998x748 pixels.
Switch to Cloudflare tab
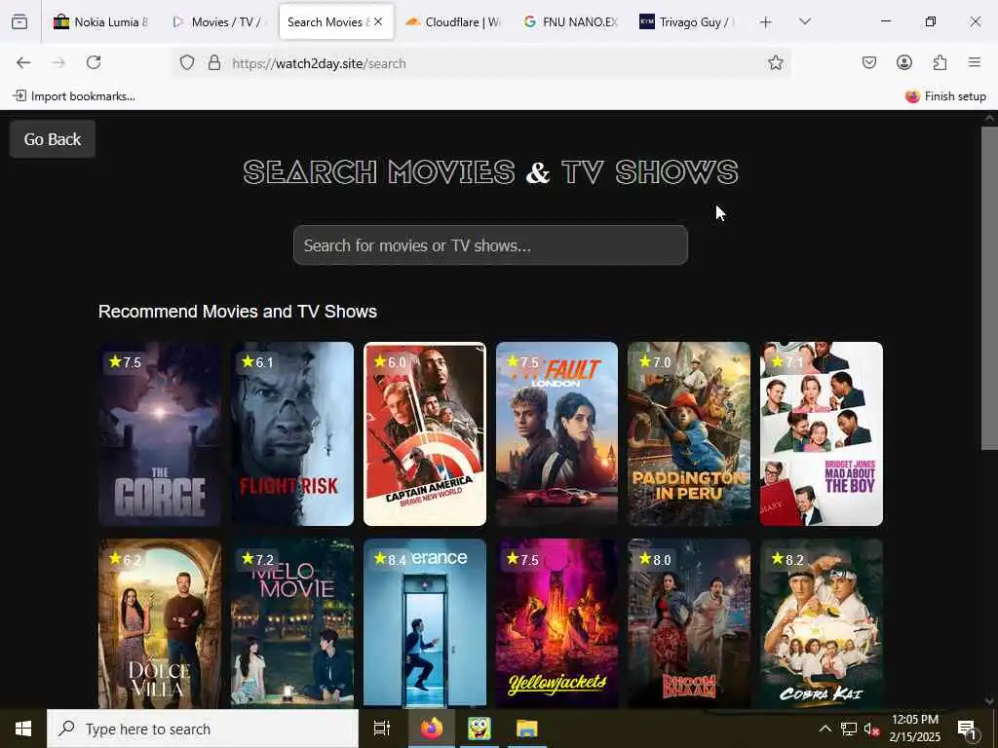point(454,22)
